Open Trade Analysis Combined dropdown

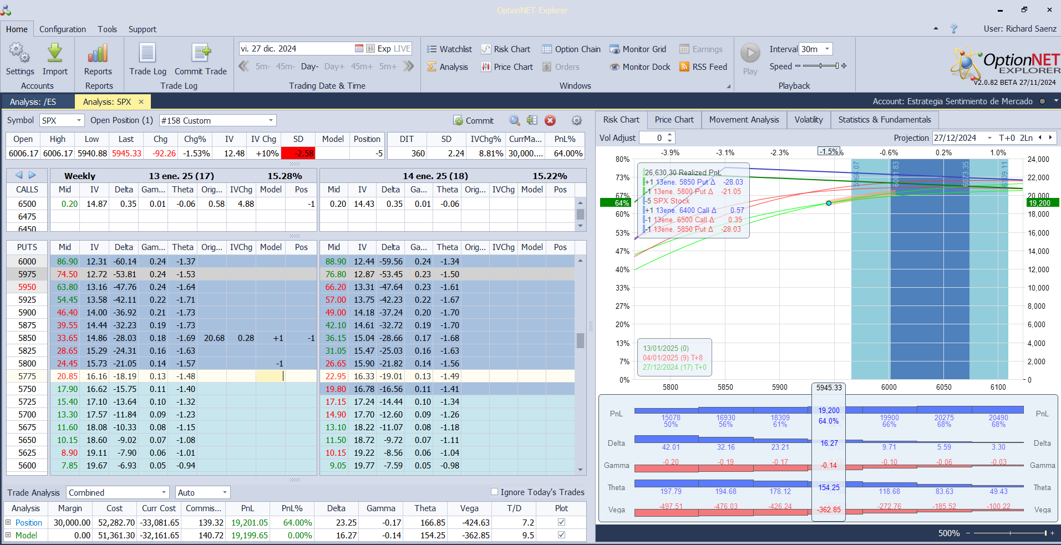(x=164, y=492)
